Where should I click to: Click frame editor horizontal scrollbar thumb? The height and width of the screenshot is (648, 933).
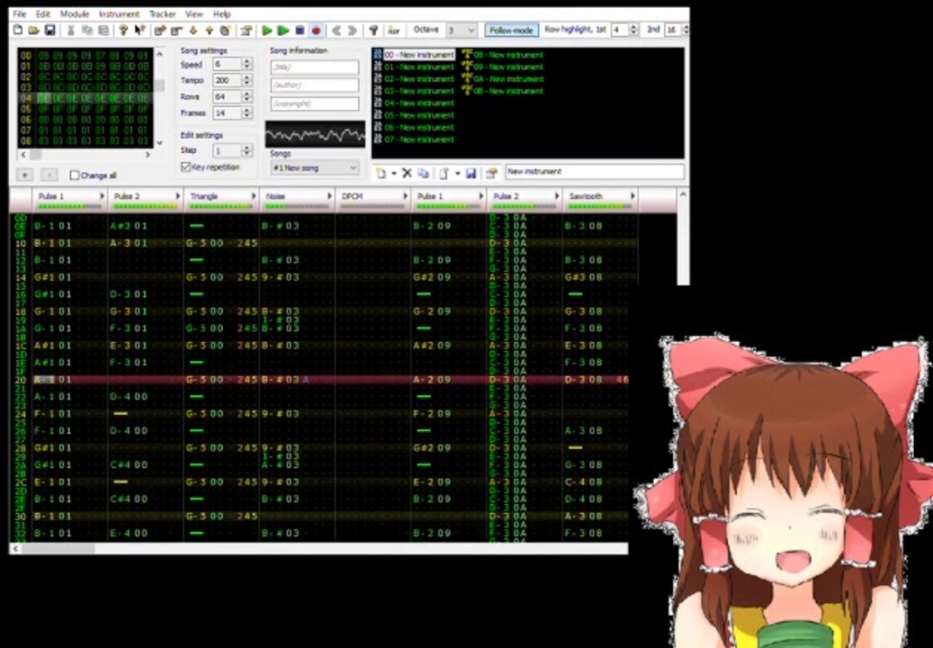pos(36,155)
